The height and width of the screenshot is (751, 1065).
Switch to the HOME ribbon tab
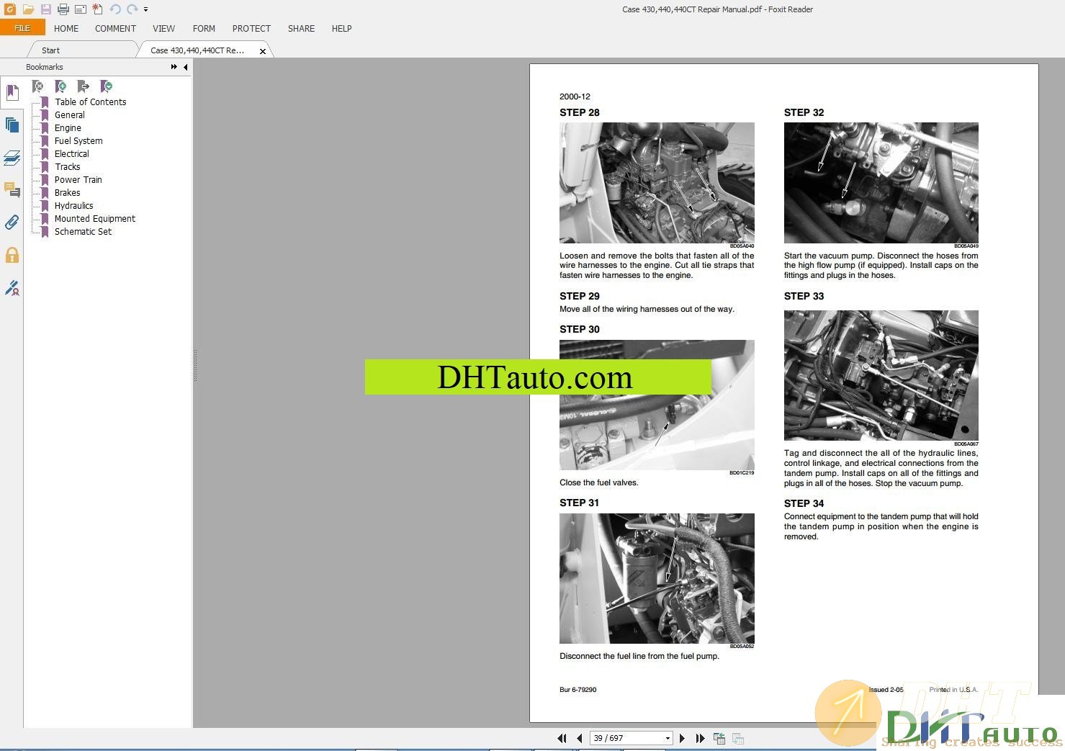click(66, 29)
